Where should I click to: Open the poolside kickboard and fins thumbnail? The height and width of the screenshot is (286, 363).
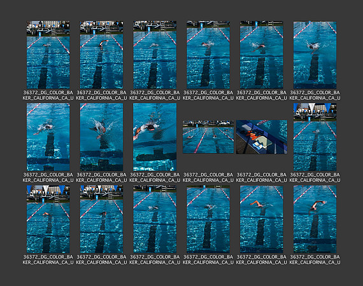(262, 137)
